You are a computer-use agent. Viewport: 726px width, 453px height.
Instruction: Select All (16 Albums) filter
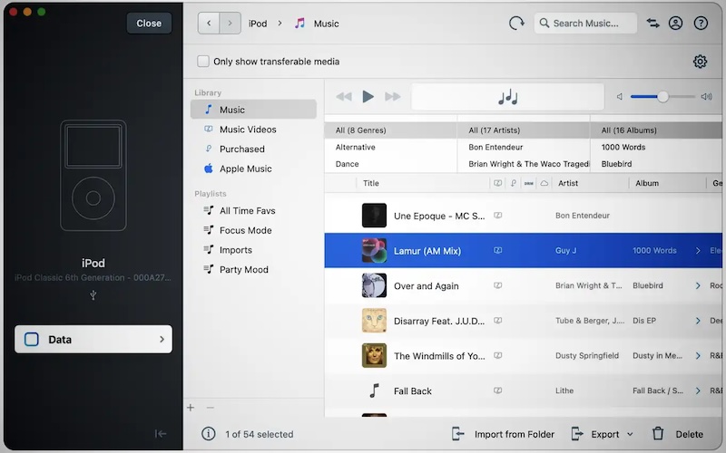[656, 130]
